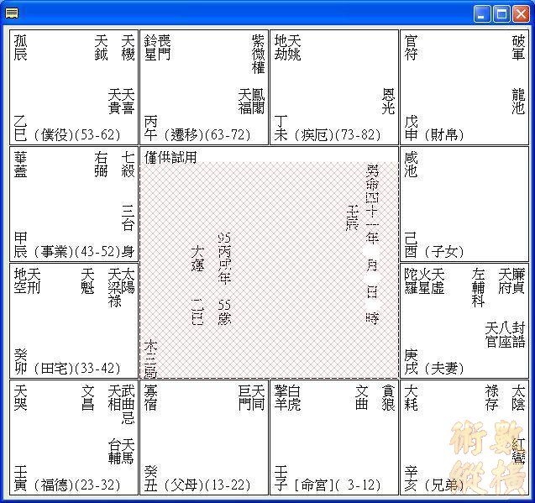
Task: Select the 己酉 (子女) palace cell
Action: 463,203
